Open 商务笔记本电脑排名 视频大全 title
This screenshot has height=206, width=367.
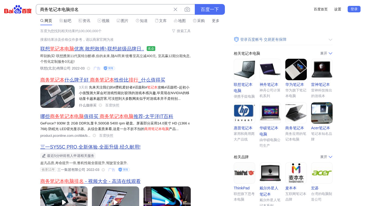91,181
